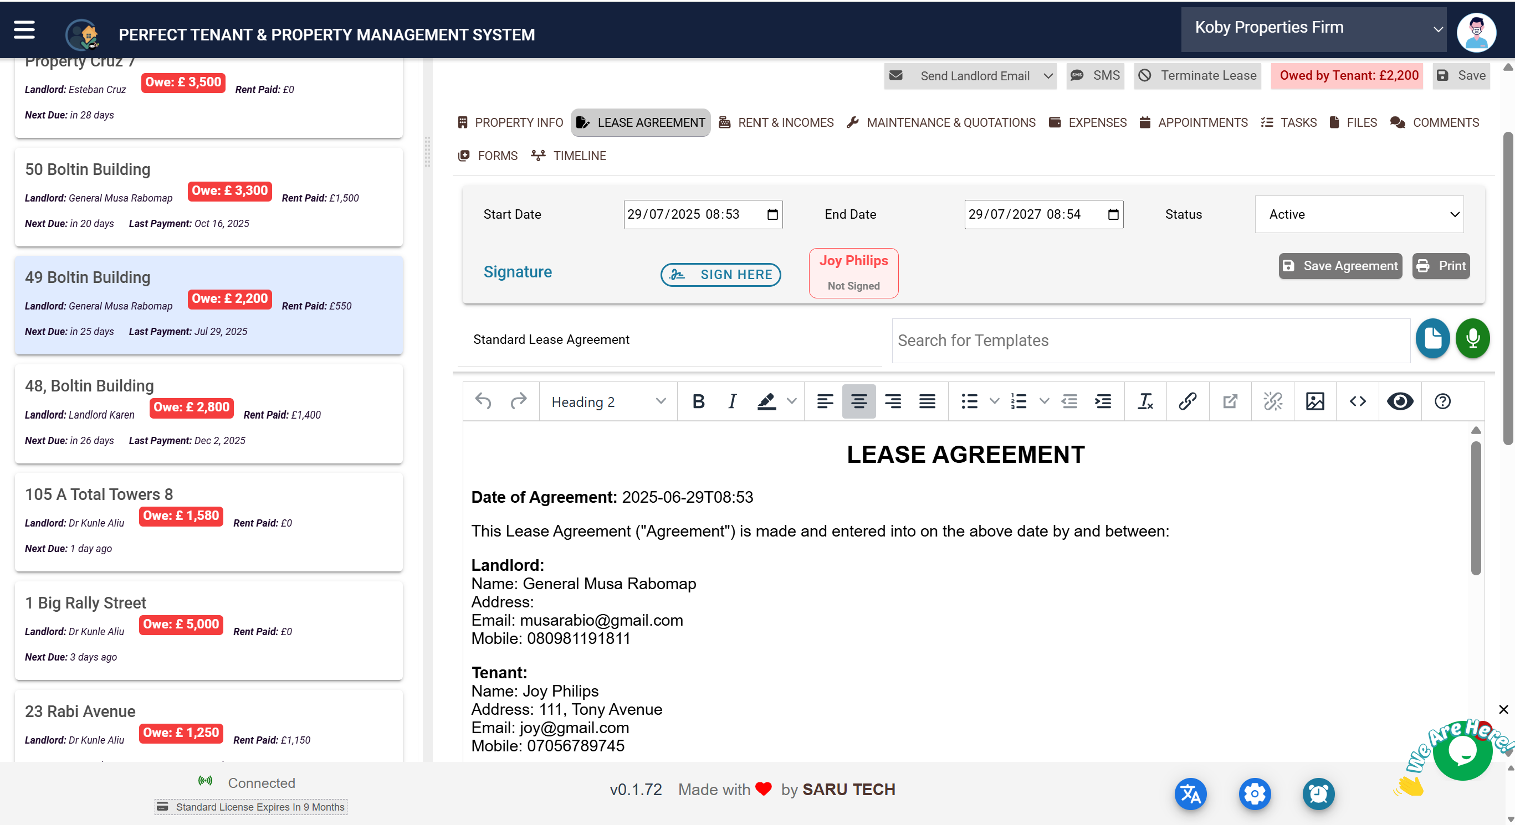Open the templates file icon beside search
The height and width of the screenshot is (825, 1515).
[1432, 338]
